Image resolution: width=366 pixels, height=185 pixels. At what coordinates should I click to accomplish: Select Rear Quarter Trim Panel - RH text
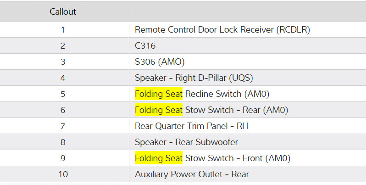191,126
